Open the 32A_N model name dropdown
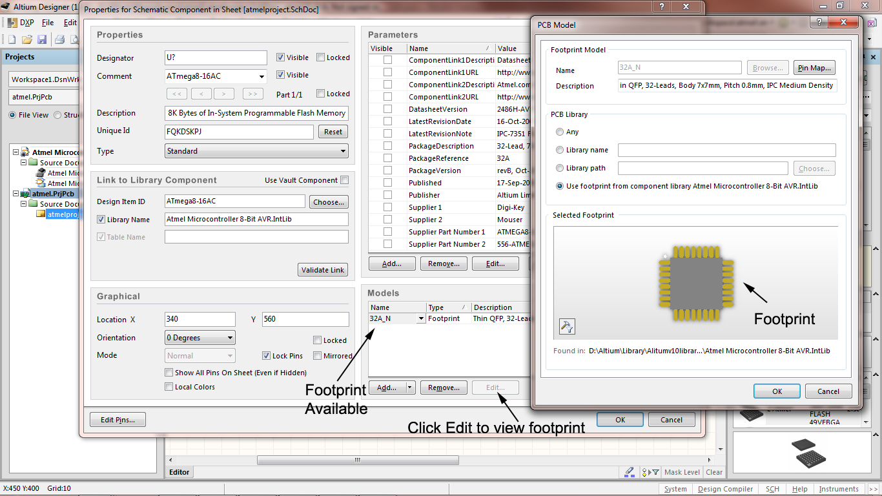 (421, 318)
